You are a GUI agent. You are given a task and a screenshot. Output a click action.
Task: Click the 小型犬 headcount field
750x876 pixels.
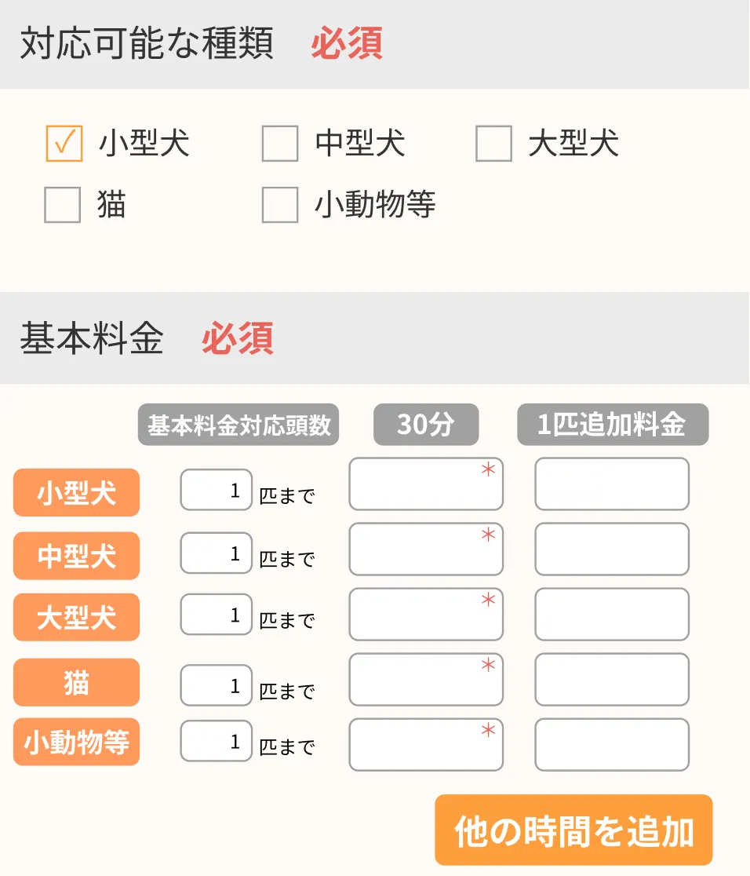point(217,490)
